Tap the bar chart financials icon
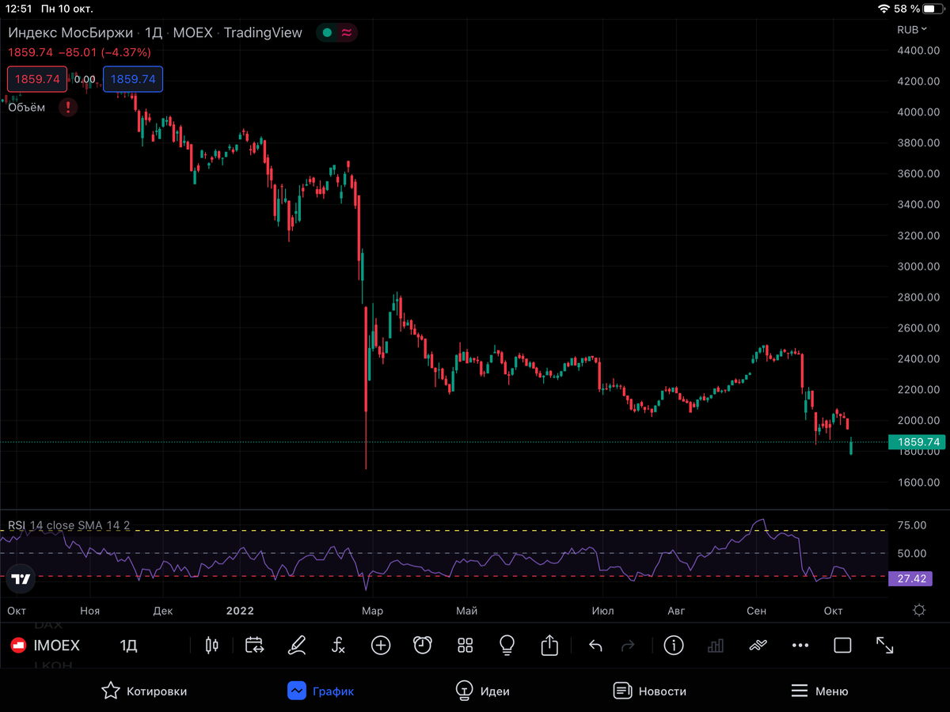The image size is (950, 712). (716, 646)
